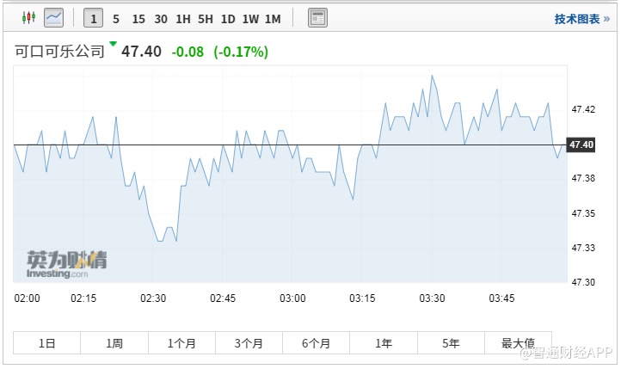
Task: Select the 30 minute interval
Action: 161,19
